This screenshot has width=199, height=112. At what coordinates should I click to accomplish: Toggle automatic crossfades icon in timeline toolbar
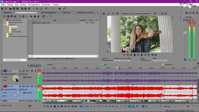click(133, 106)
